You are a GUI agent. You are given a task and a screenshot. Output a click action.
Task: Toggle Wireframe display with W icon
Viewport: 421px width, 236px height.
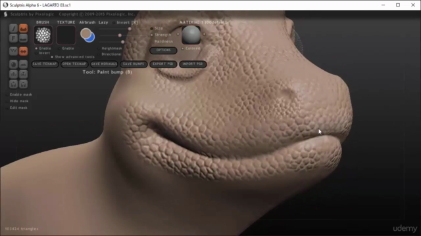coord(13,51)
